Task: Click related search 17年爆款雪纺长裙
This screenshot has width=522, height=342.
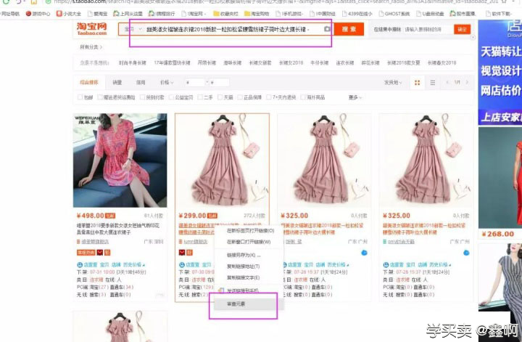Action: [172, 62]
